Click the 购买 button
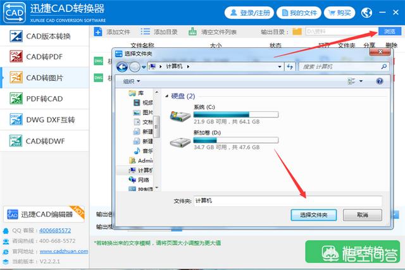This screenshot has width=405, height=270. pos(339,13)
